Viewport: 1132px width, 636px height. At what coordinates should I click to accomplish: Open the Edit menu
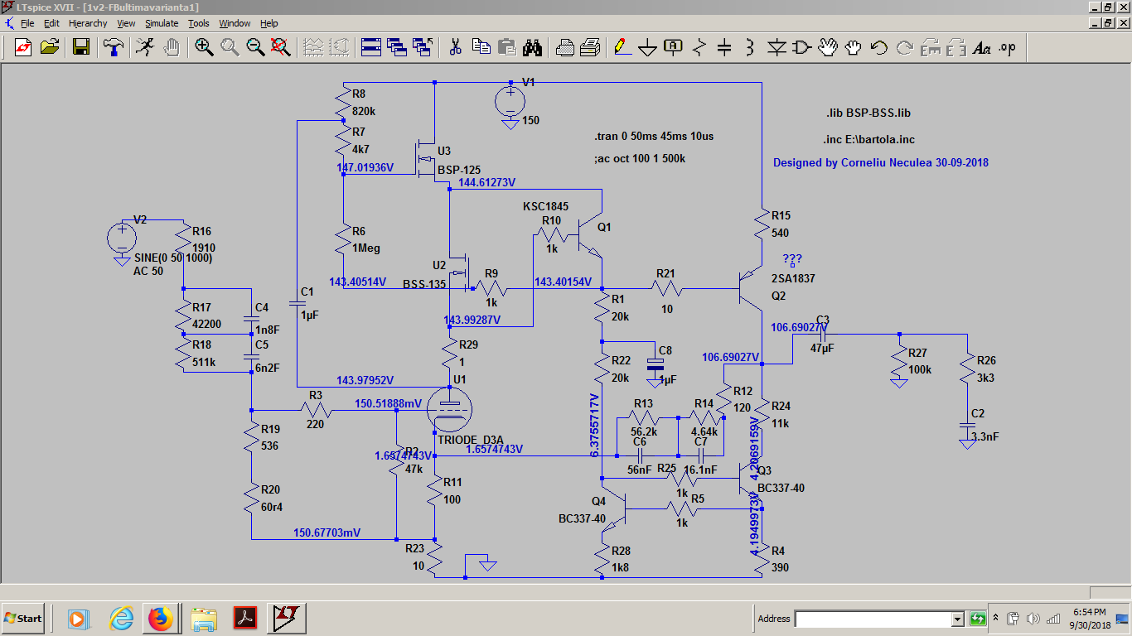[51, 23]
